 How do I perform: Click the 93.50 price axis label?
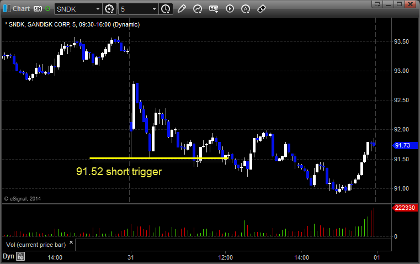(x=401, y=41)
